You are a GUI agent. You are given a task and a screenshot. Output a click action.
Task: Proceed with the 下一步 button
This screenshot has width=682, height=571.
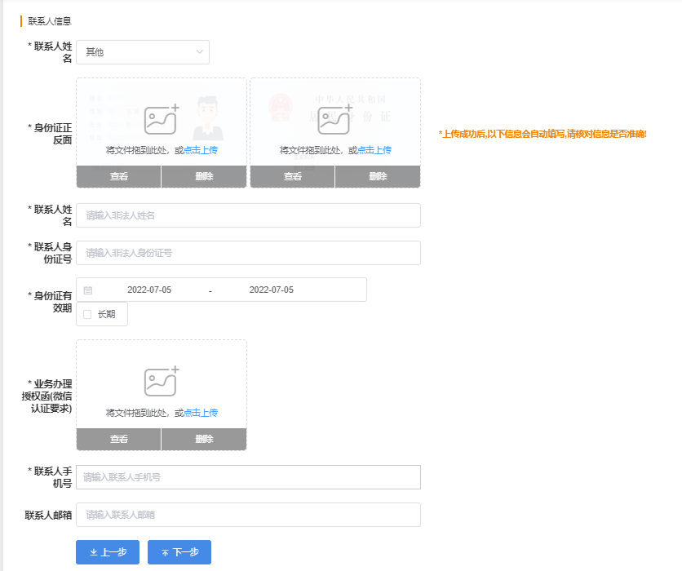(x=179, y=552)
